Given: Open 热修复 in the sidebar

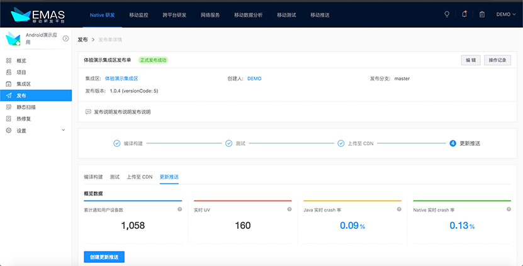Looking at the screenshot, I should (23, 118).
